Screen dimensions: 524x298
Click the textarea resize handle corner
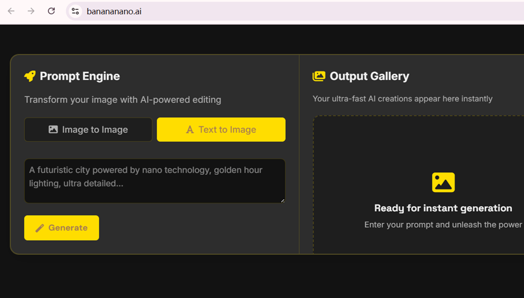[283, 200]
